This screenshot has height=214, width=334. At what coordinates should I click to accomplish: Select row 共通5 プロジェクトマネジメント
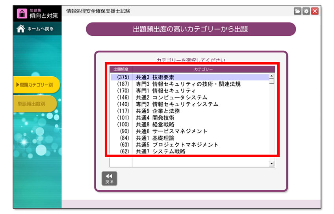[190, 145]
